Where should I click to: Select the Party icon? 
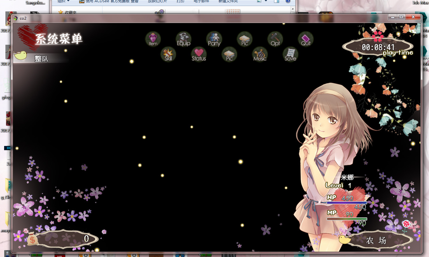click(x=214, y=39)
